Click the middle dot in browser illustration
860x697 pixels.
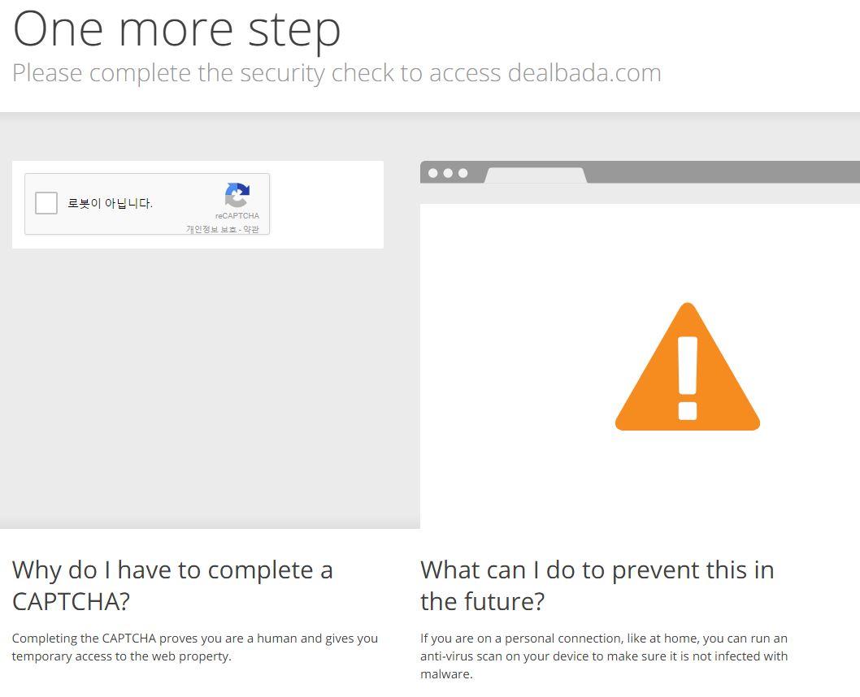tap(448, 173)
